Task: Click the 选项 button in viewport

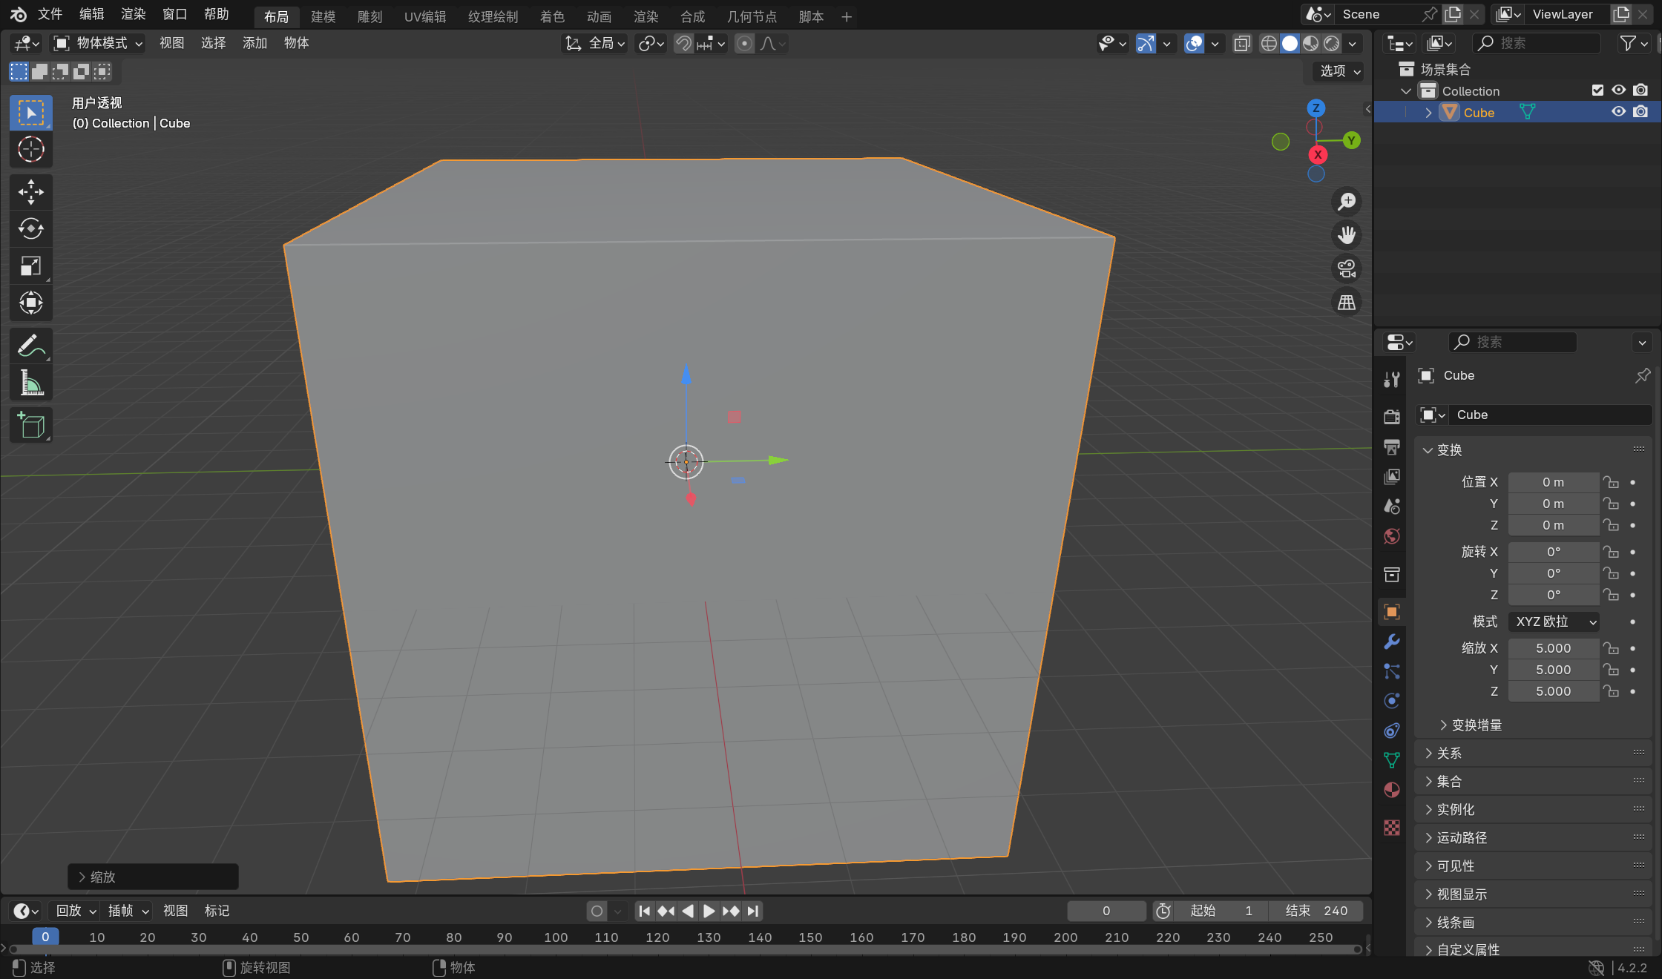Action: coord(1339,71)
